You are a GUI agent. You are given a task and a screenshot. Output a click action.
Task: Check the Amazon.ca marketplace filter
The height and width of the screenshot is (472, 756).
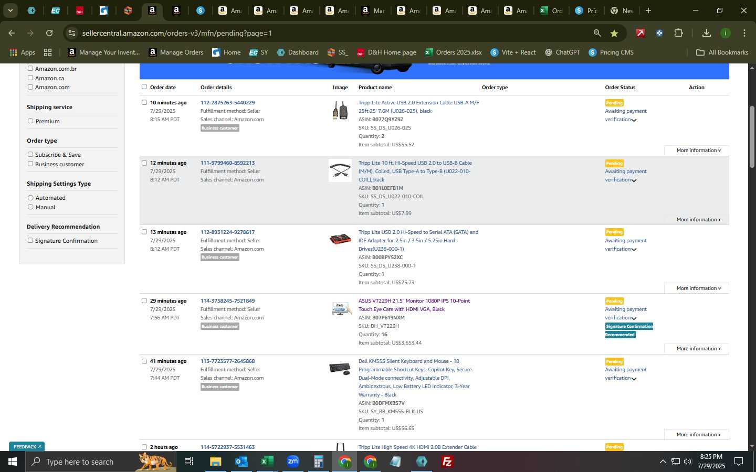30,78
